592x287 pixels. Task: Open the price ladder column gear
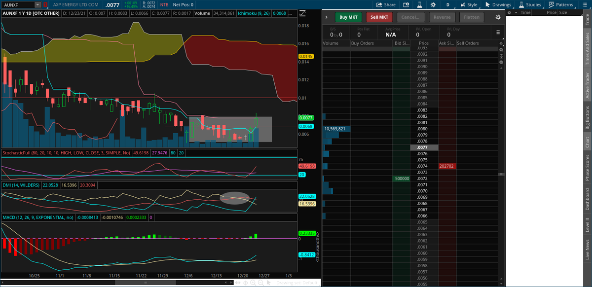[x=501, y=44]
